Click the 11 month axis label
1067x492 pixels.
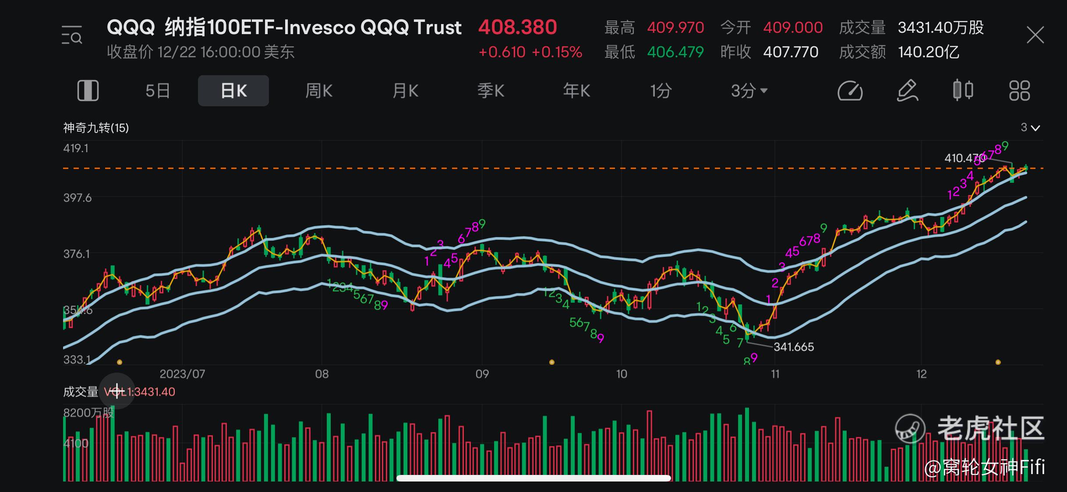click(x=775, y=374)
